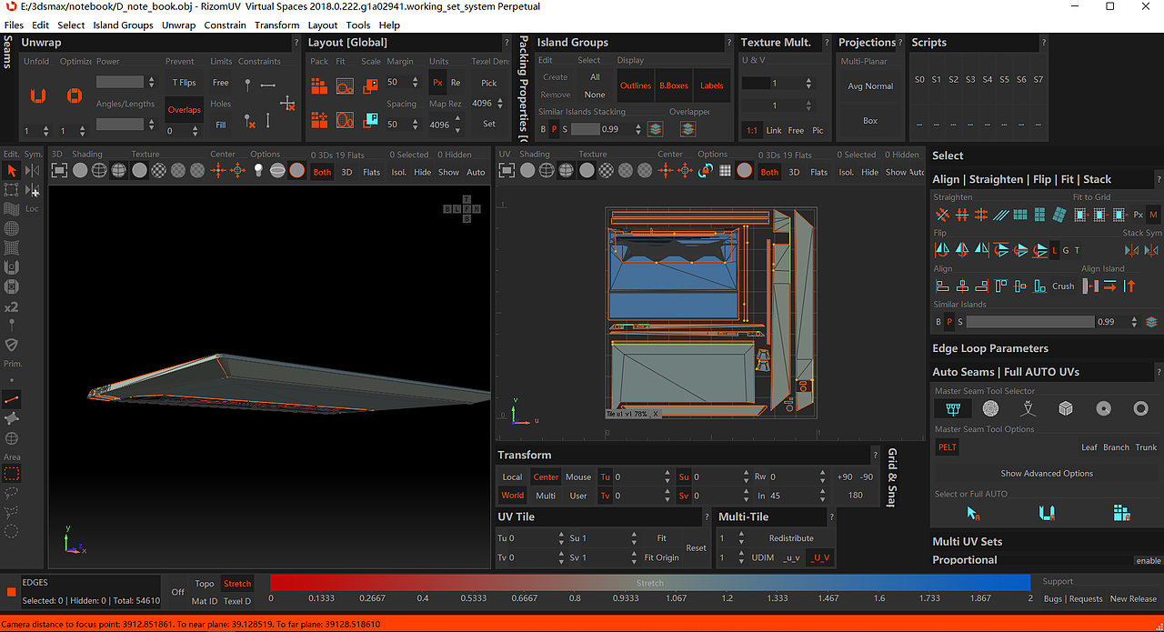
Task: Select World transform space
Action: click(513, 496)
